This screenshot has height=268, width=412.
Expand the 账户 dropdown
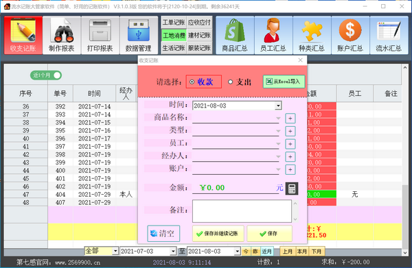tap(278, 170)
